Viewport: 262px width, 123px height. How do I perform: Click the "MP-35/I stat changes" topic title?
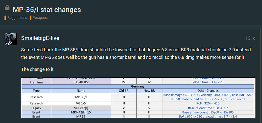(47, 10)
